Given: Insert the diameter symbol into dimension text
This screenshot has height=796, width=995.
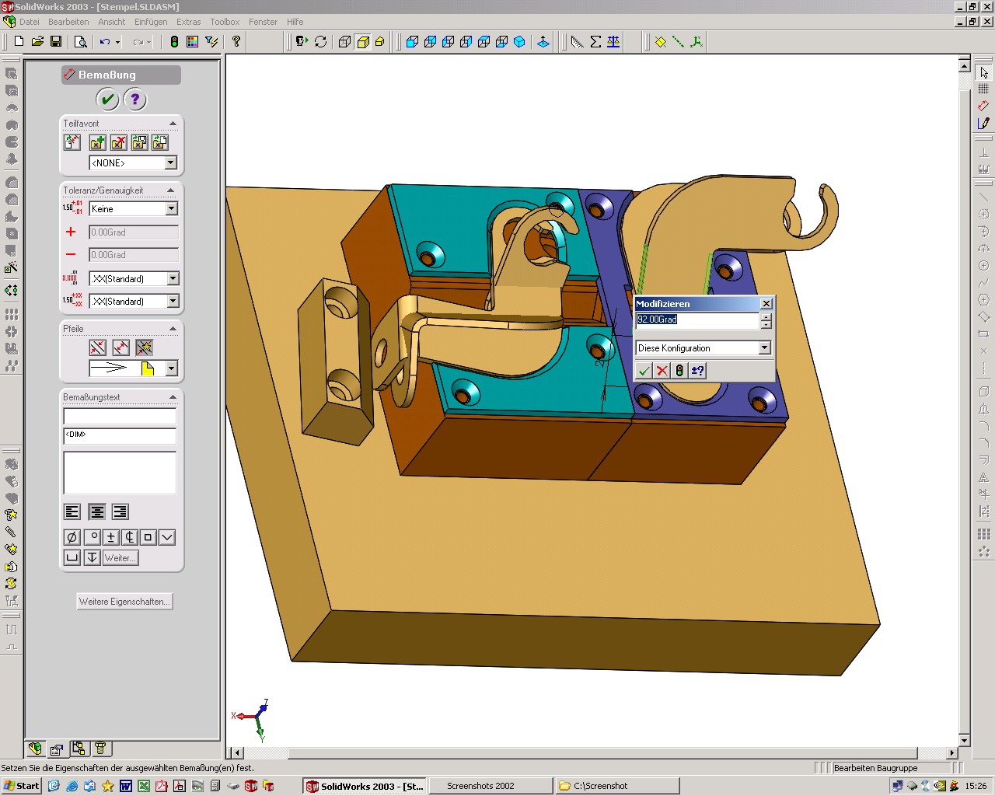Looking at the screenshot, I should click(x=72, y=537).
